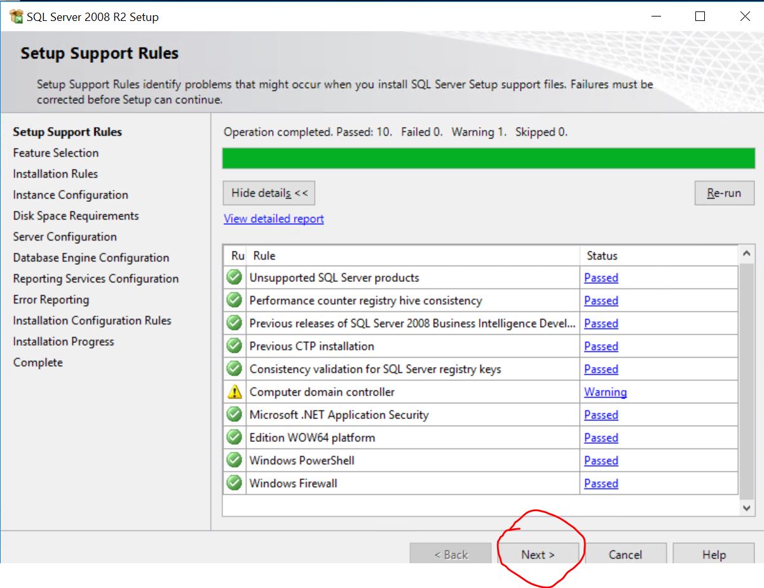Click yellow warning icon for Computer domain controller
This screenshot has height=588, width=764.
(x=235, y=392)
